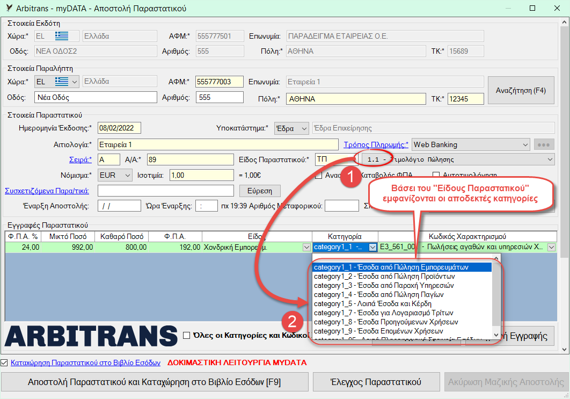Screen dimensions: 570x399
Task: Click the Σειρά field containing A
Action: [x=109, y=159]
